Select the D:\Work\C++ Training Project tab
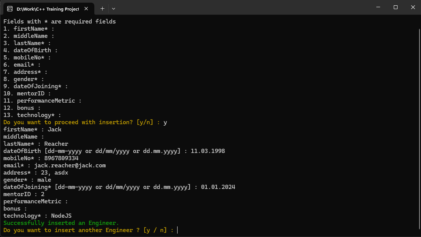The height and width of the screenshot is (237, 421). click(49, 9)
